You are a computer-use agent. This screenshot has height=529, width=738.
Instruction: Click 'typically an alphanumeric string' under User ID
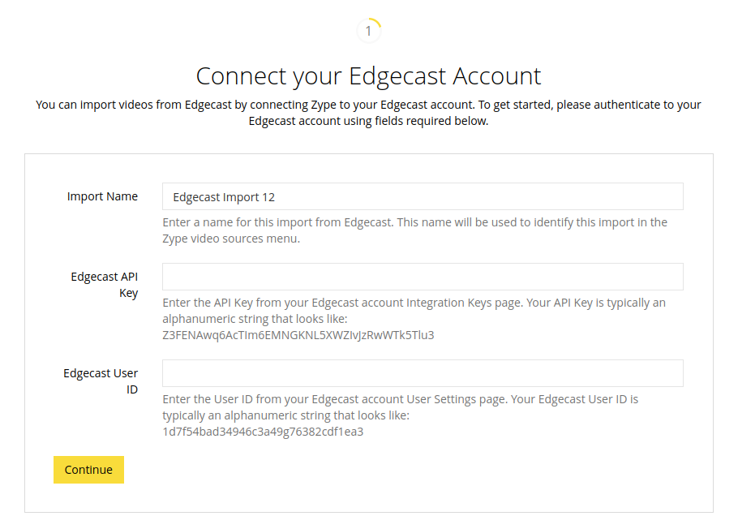285,415
